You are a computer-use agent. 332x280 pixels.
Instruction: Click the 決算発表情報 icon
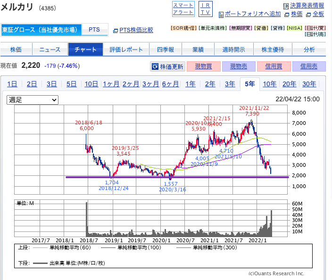point(286,6)
